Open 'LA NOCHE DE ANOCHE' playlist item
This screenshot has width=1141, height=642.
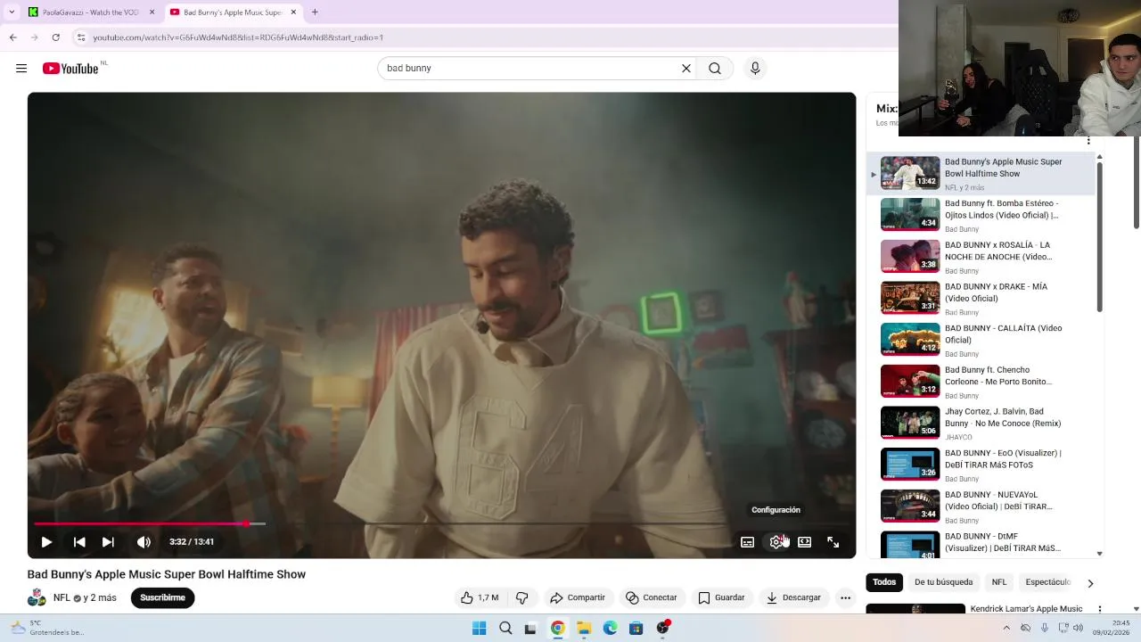click(980, 257)
